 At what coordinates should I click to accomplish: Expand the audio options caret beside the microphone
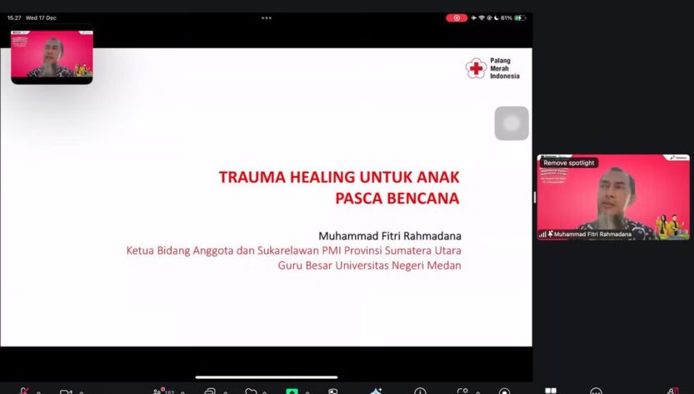tap(38, 392)
